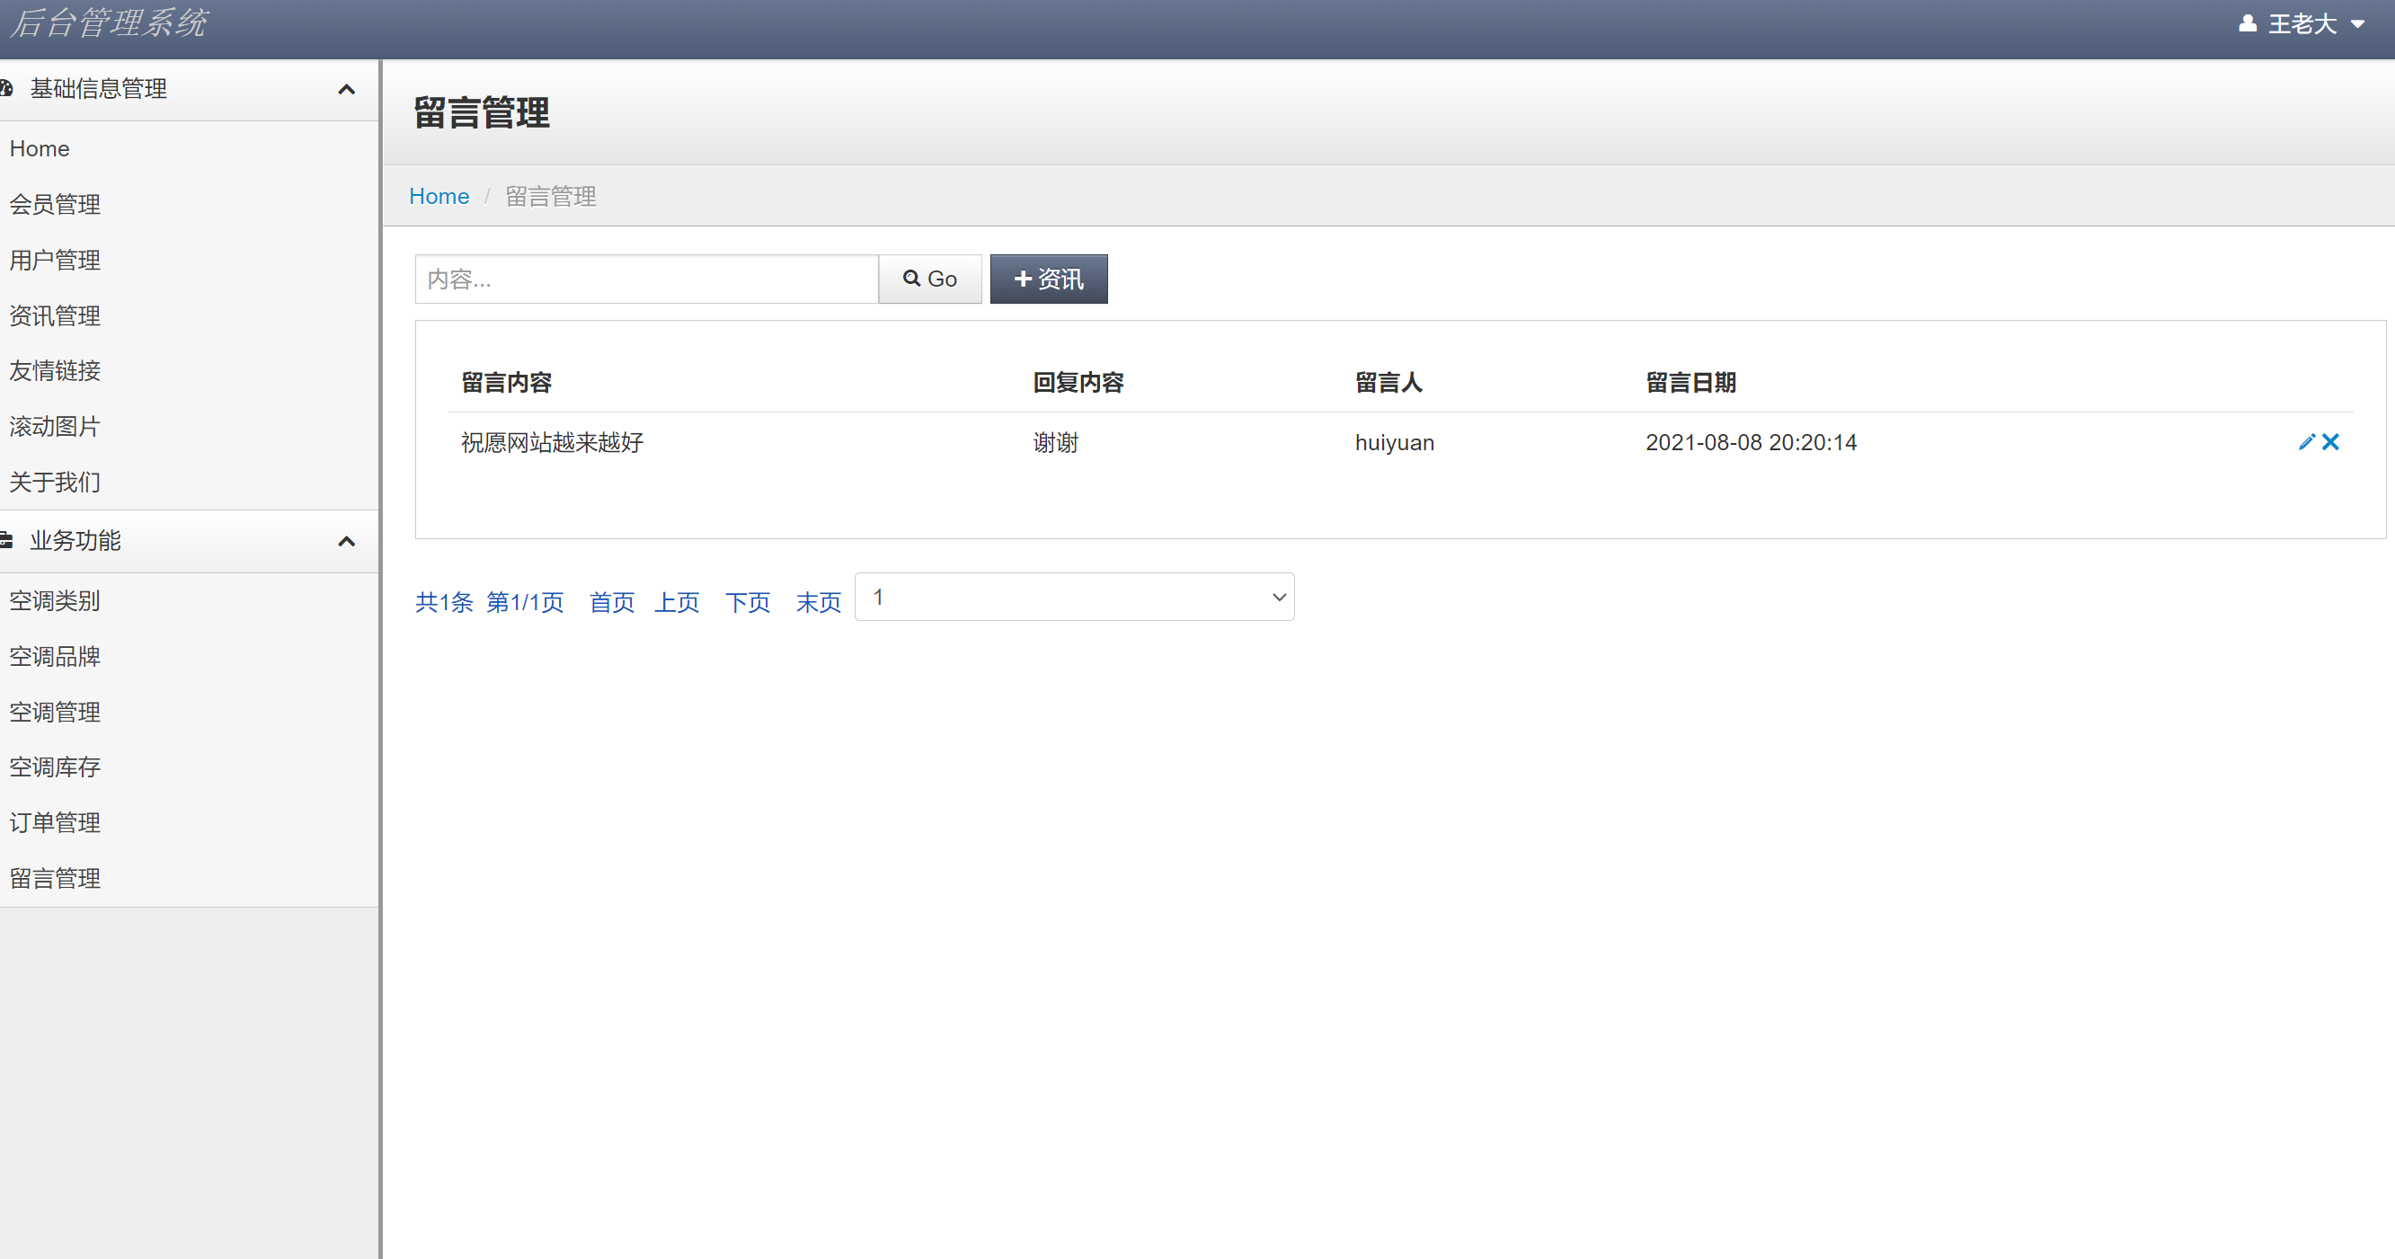Open 订单管理 from the sidebar

point(55,822)
